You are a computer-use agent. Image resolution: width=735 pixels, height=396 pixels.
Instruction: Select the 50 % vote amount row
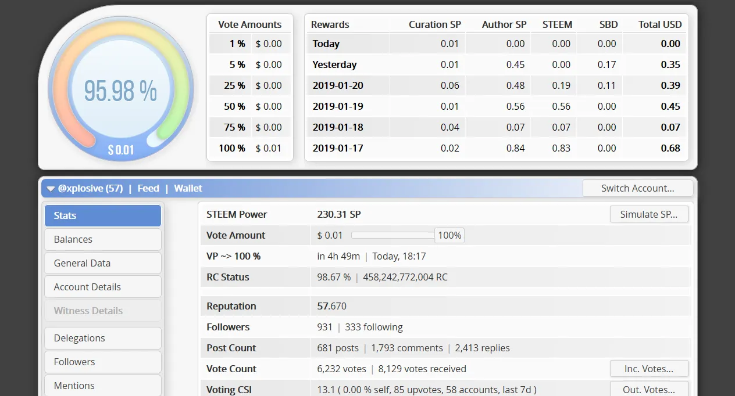point(249,106)
